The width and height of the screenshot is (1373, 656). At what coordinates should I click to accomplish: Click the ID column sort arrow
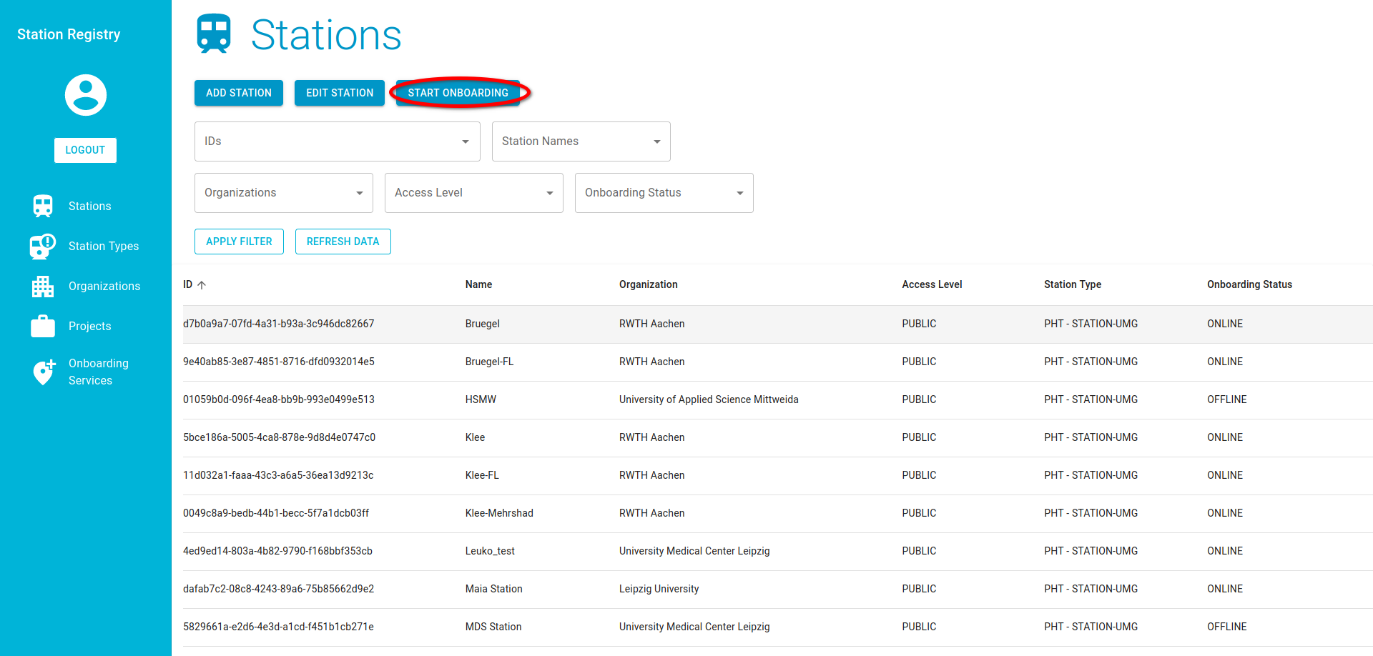click(x=202, y=284)
